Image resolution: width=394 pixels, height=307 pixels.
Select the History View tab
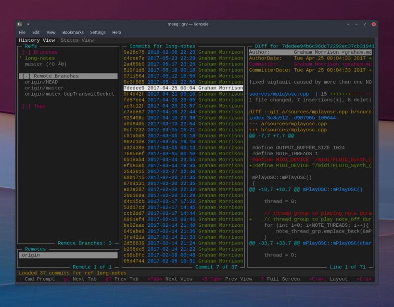pos(37,40)
